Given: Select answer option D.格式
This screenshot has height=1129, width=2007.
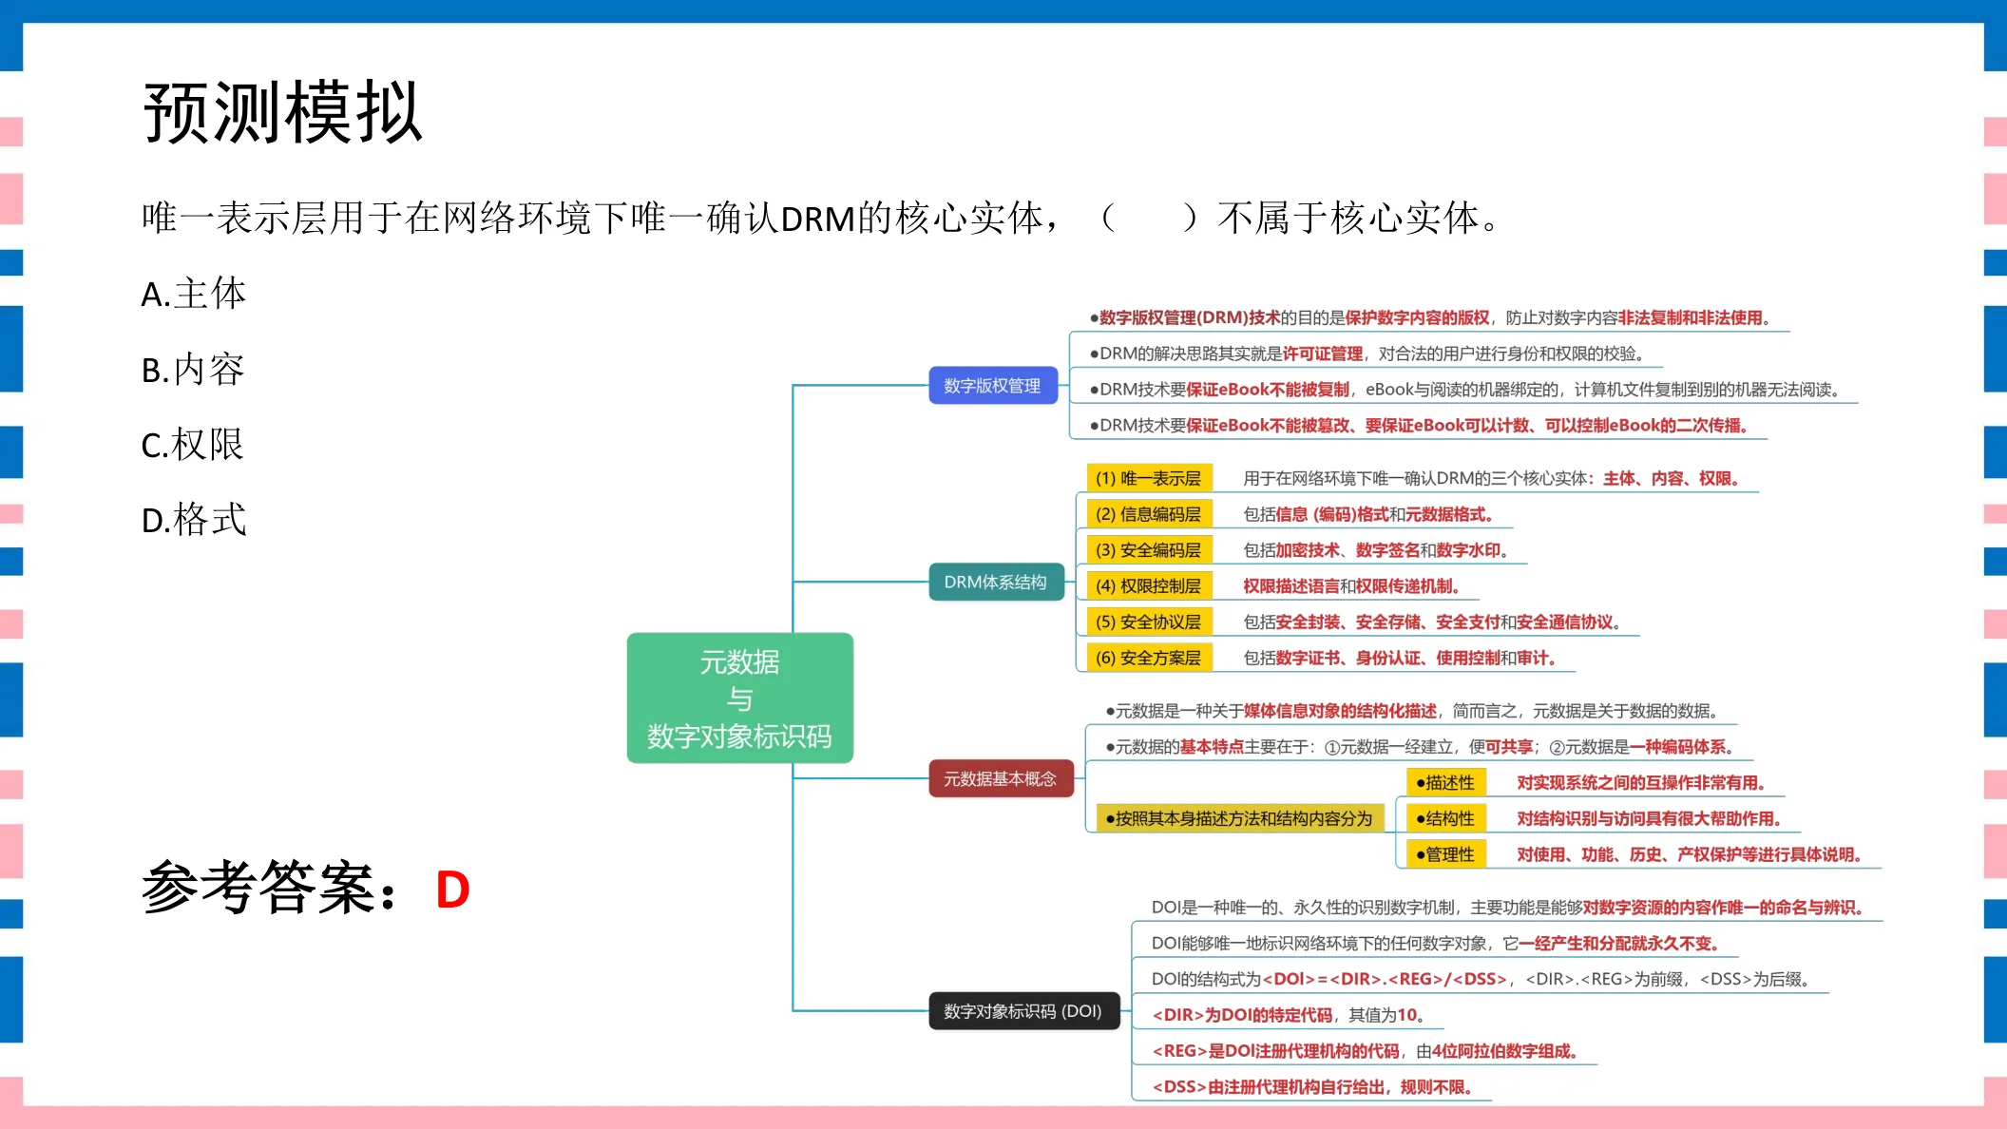Looking at the screenshot, I should tap(194, 520).
